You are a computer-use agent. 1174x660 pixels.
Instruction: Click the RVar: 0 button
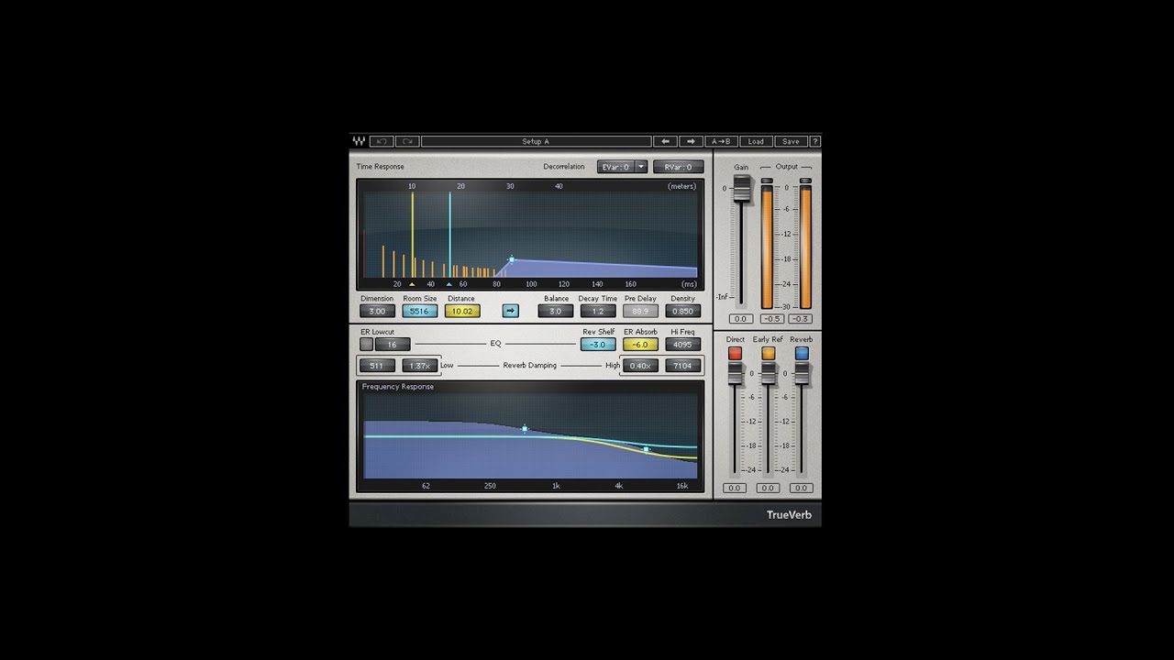(x=679, y=167)
